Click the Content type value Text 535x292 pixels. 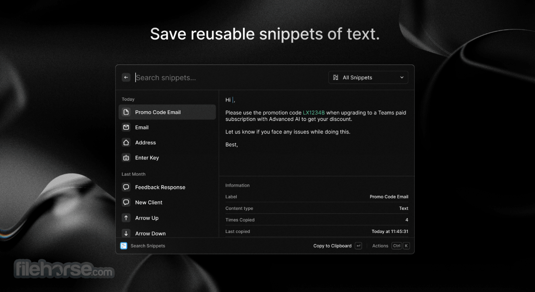pyautogui.click(x=404, y=208)
